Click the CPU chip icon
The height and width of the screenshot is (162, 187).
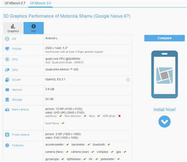click(7, 59)
